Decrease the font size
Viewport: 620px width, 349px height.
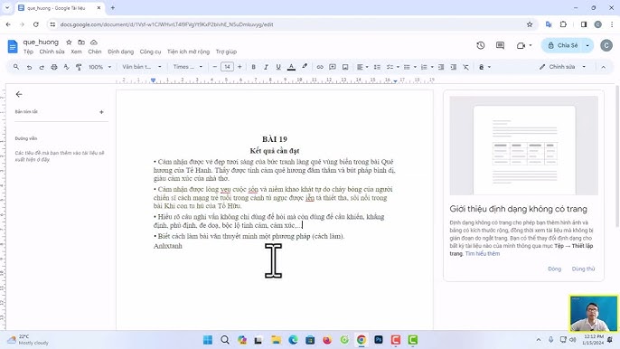click(215, 67)
